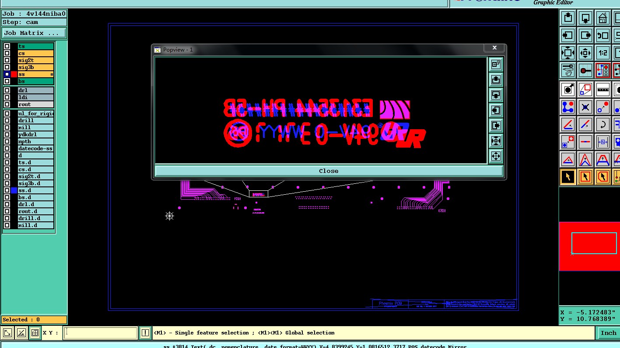Click the snap-to-feature target icon
Viewport: 620px width, 348px height.
click(585, 70)
